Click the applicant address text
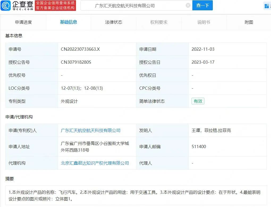 tap(95, 146)
